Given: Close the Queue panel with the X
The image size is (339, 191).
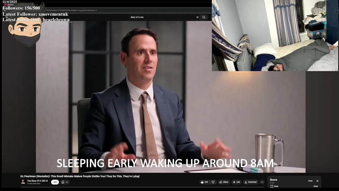Looking at the screenshot, I should click(317, 181).
